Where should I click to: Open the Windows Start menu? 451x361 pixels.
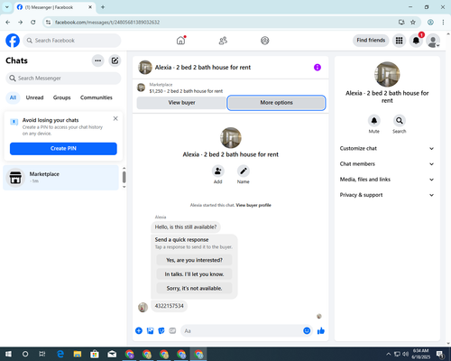click(x=8, y=354)
